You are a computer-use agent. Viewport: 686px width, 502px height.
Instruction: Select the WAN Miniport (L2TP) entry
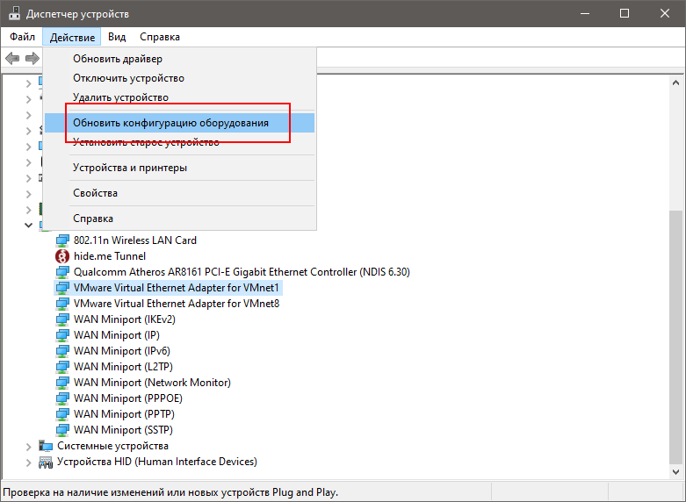[123, 367]
